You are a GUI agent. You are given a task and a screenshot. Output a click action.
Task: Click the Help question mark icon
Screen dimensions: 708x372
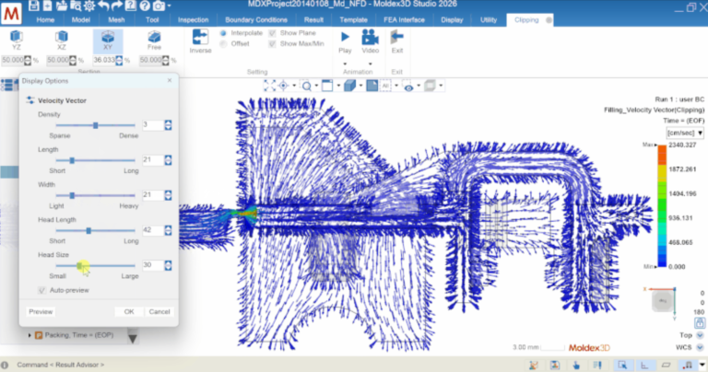(145, 6)
